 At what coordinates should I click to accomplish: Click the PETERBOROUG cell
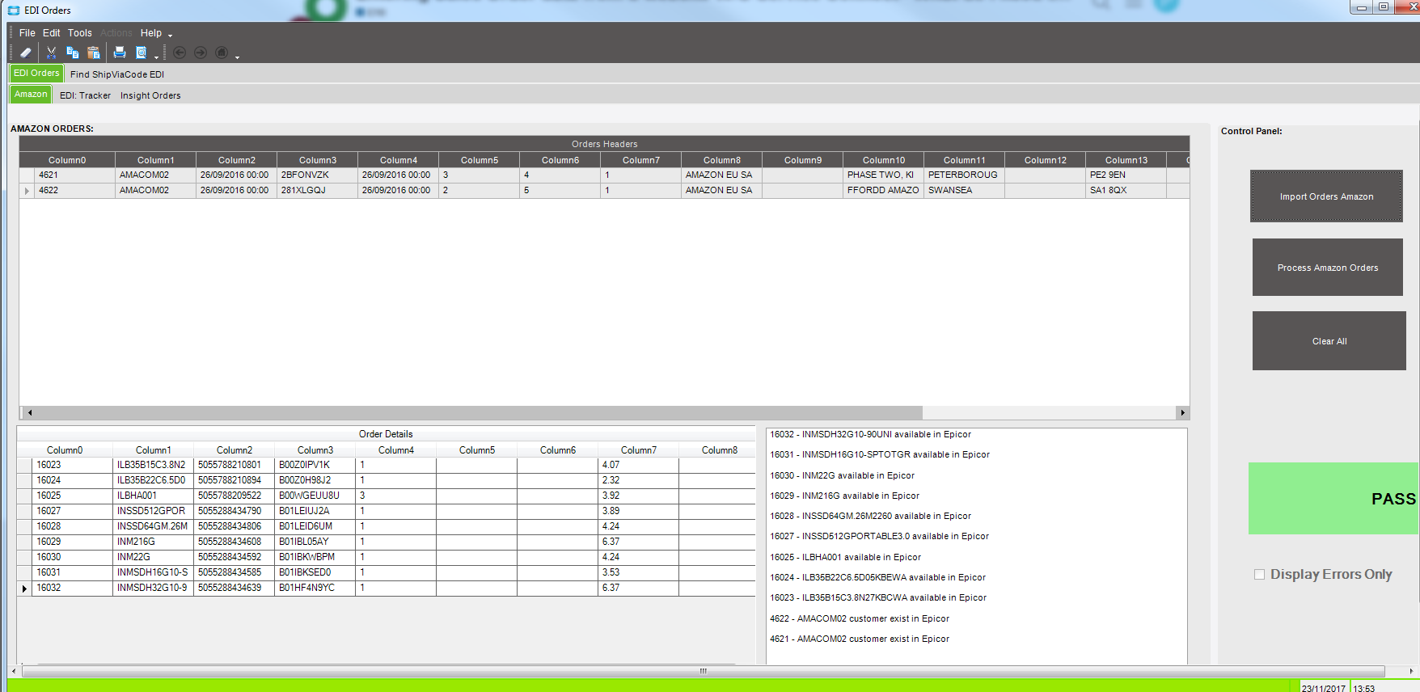tap(965, 175)
